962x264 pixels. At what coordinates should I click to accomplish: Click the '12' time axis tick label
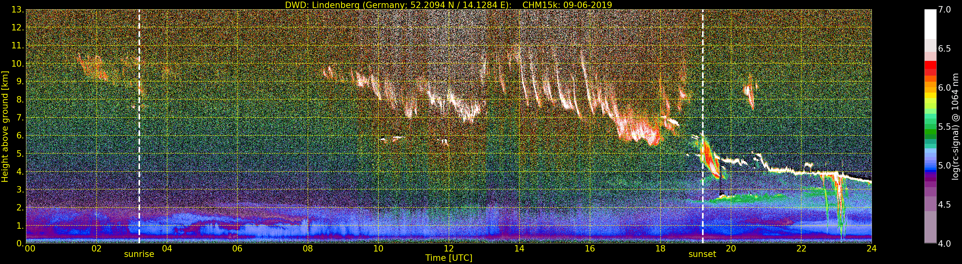click(x=449, y=248)
